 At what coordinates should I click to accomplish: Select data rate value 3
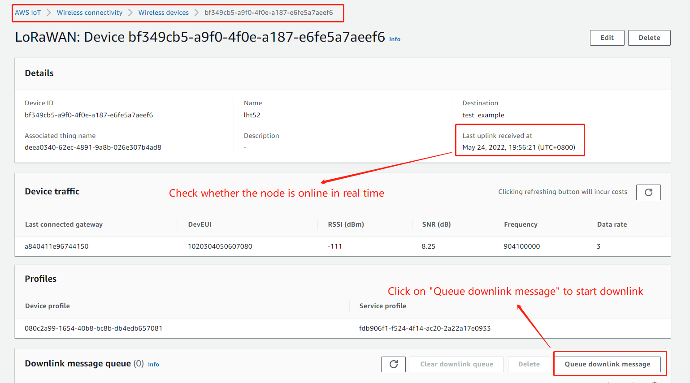599,246
